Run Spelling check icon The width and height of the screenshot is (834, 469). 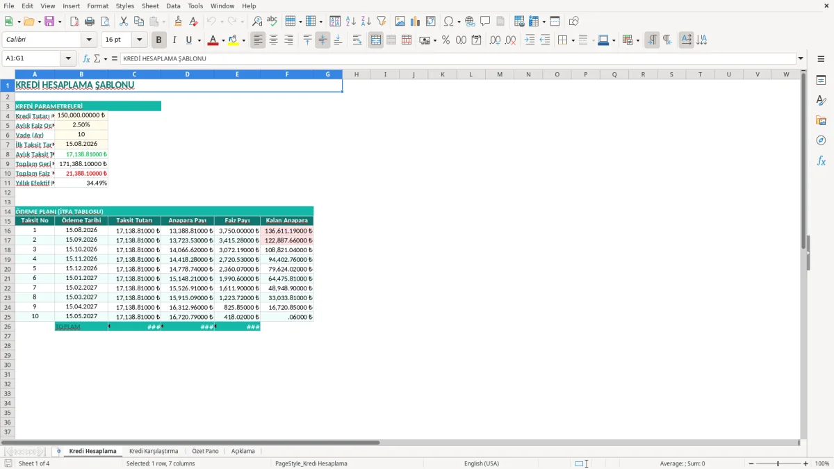(272, 22)
